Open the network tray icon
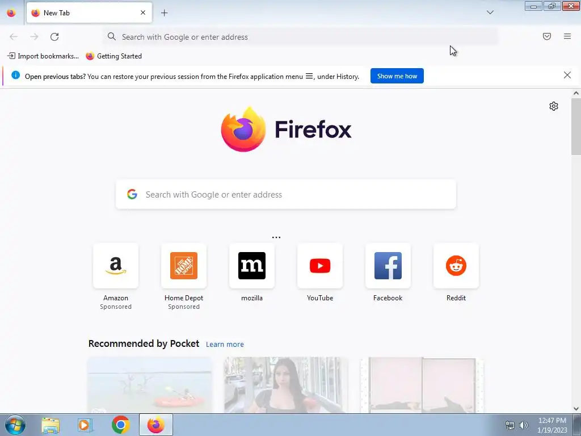Viewport: 581px width, 436px height. [510, 425]
